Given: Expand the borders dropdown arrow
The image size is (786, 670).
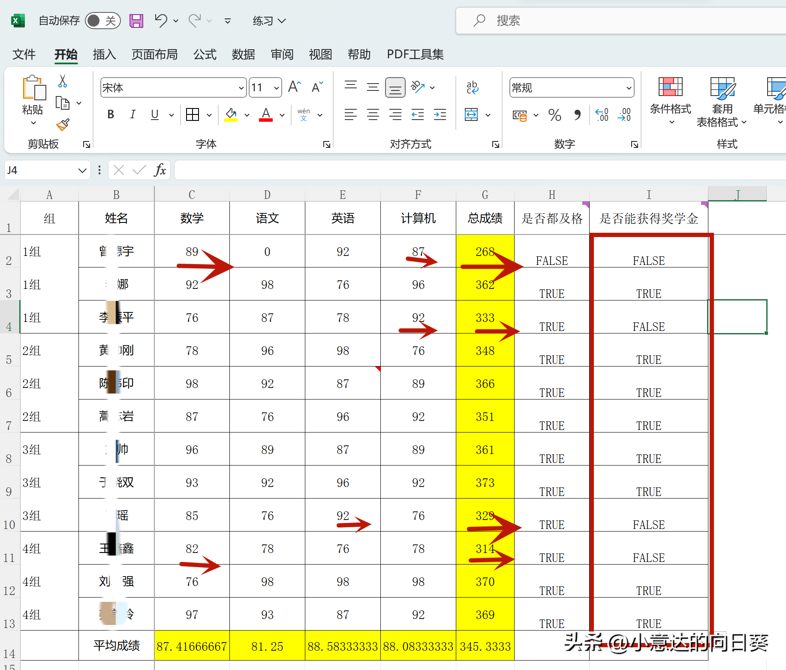Looking at the screenshot, I should coord(209,115).
